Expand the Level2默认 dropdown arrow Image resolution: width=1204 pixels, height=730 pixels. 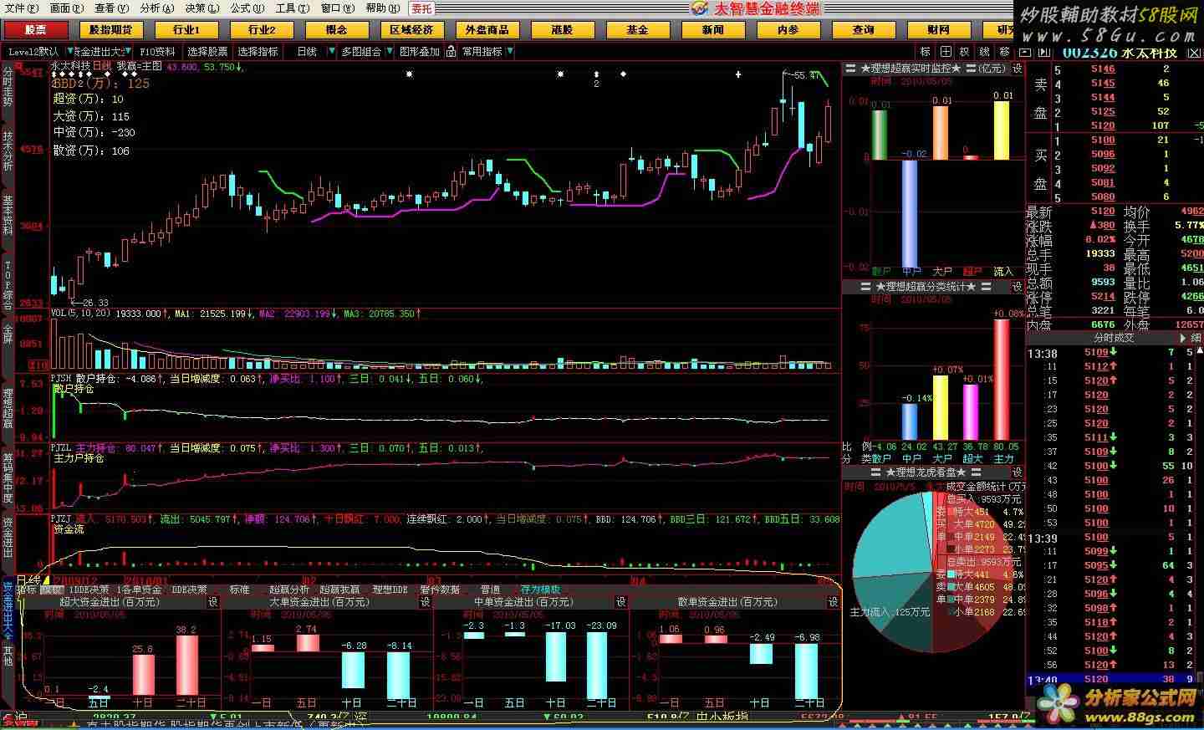click(x=69, y=51)
